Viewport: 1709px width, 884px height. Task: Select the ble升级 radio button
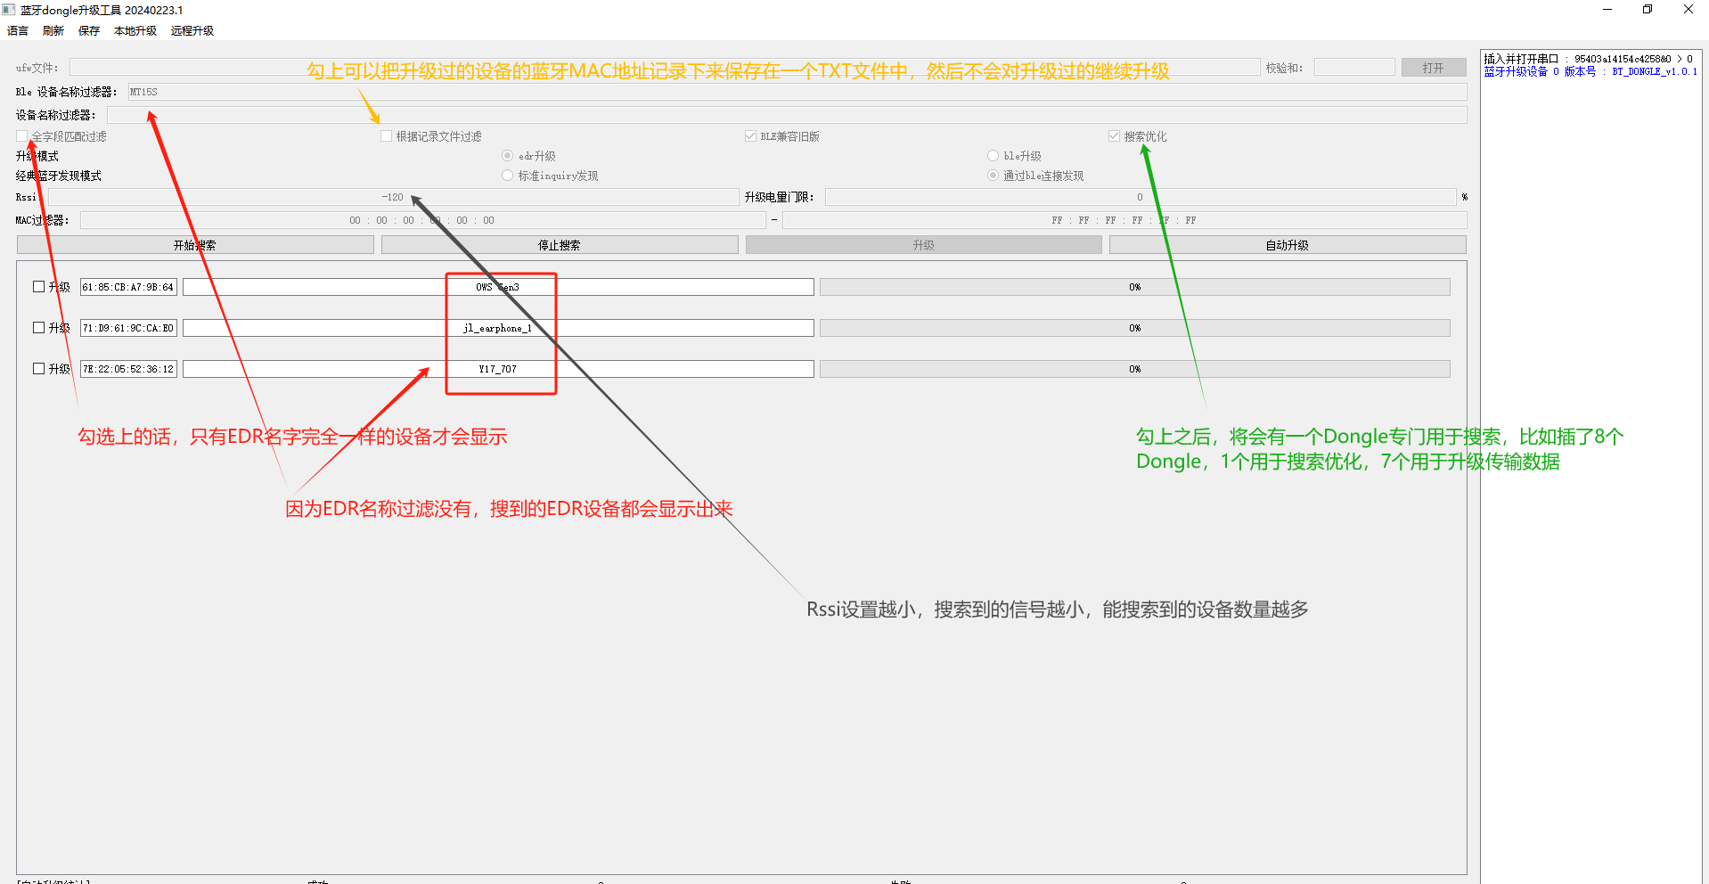(994, 156)
